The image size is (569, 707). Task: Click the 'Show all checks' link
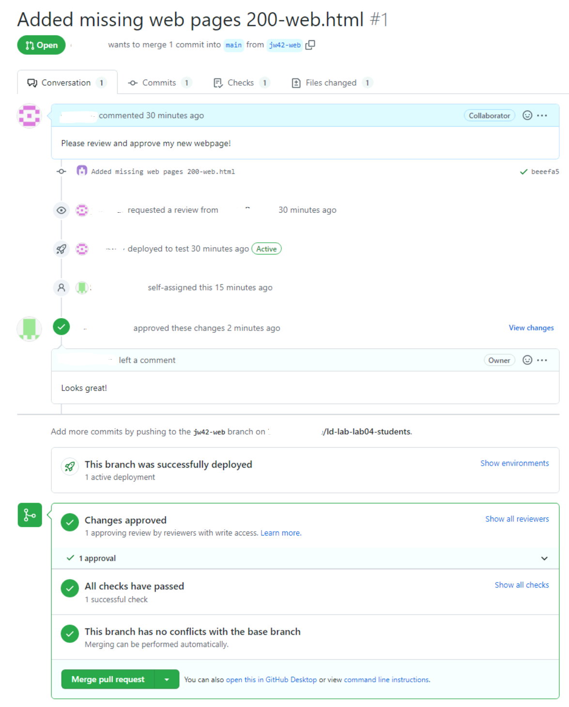click(x=521, y=585)
